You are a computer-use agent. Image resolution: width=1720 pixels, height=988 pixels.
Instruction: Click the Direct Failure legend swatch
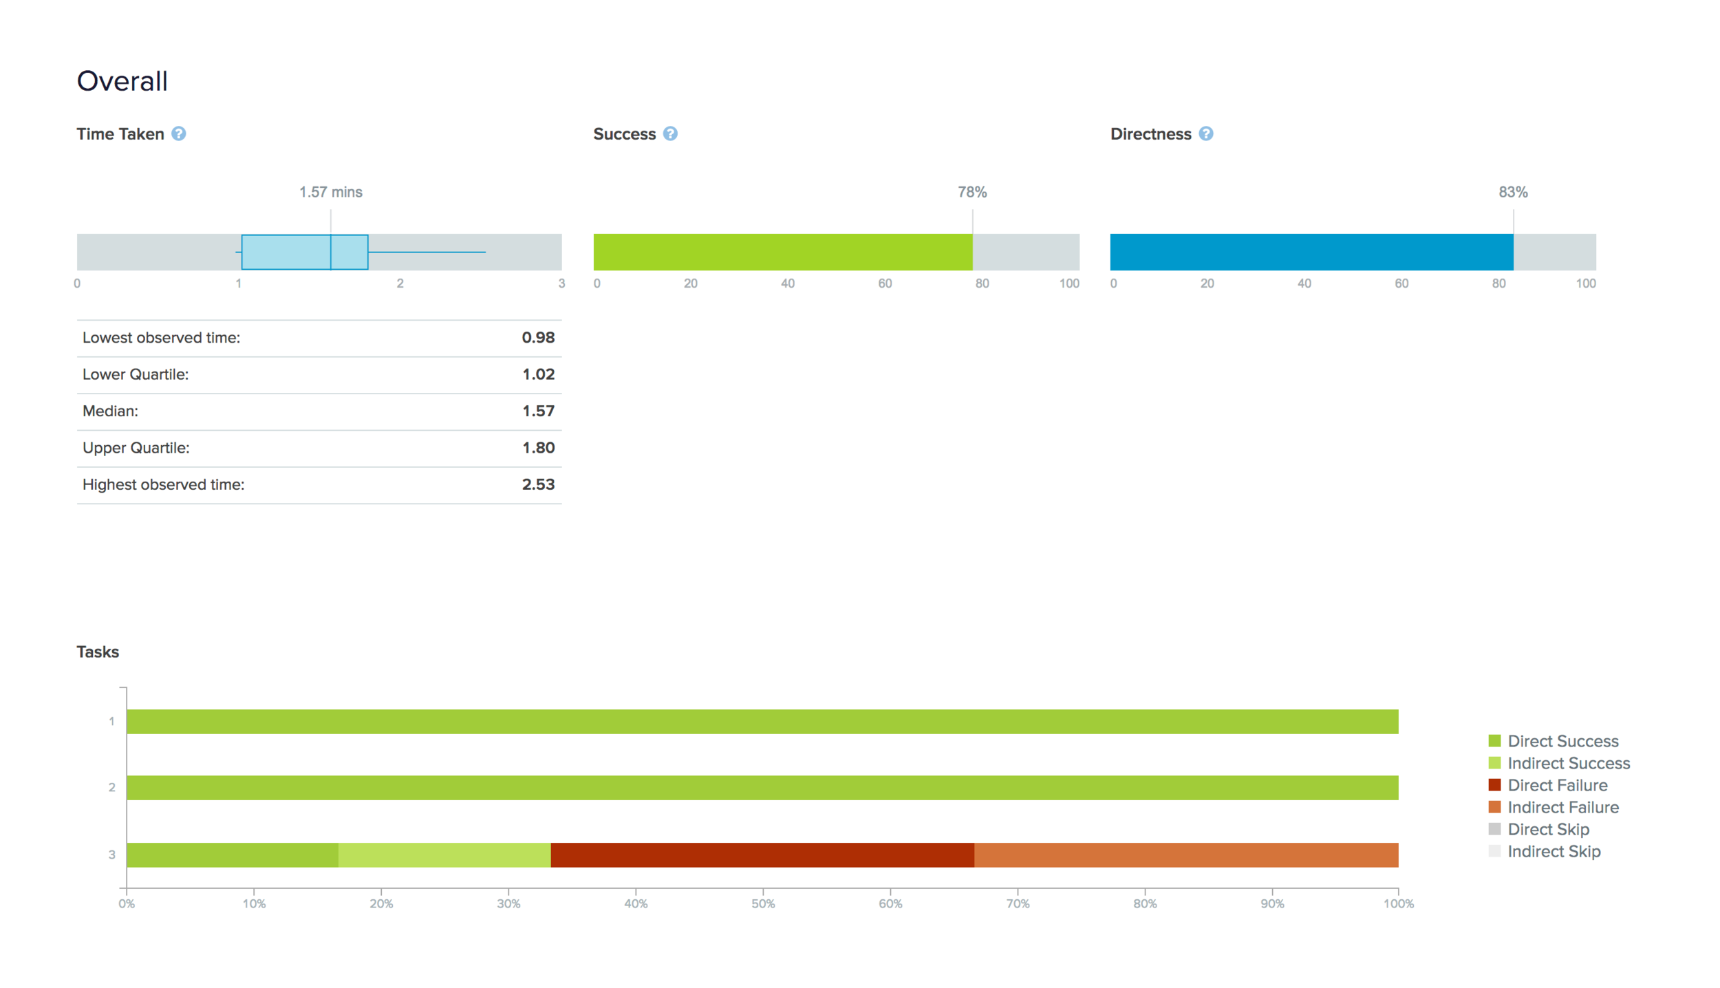click(x=1494, y=785)
